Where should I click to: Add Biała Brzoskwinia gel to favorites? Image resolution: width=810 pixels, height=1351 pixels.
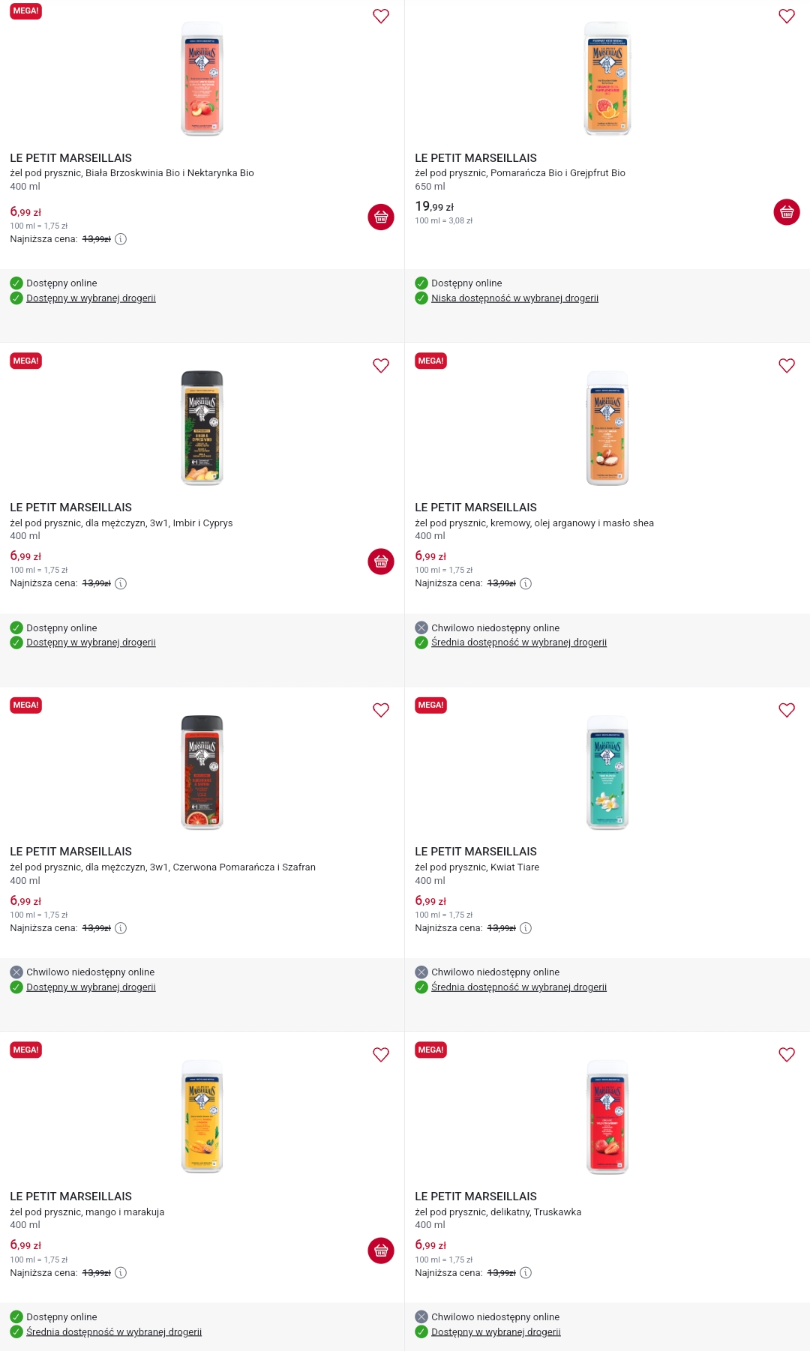381,16
